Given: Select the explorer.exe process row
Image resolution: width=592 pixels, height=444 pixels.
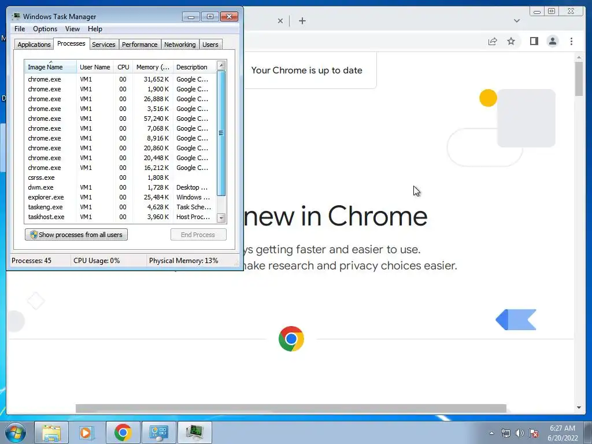Looking at the screenshot, I should click(x=120, y=197).
